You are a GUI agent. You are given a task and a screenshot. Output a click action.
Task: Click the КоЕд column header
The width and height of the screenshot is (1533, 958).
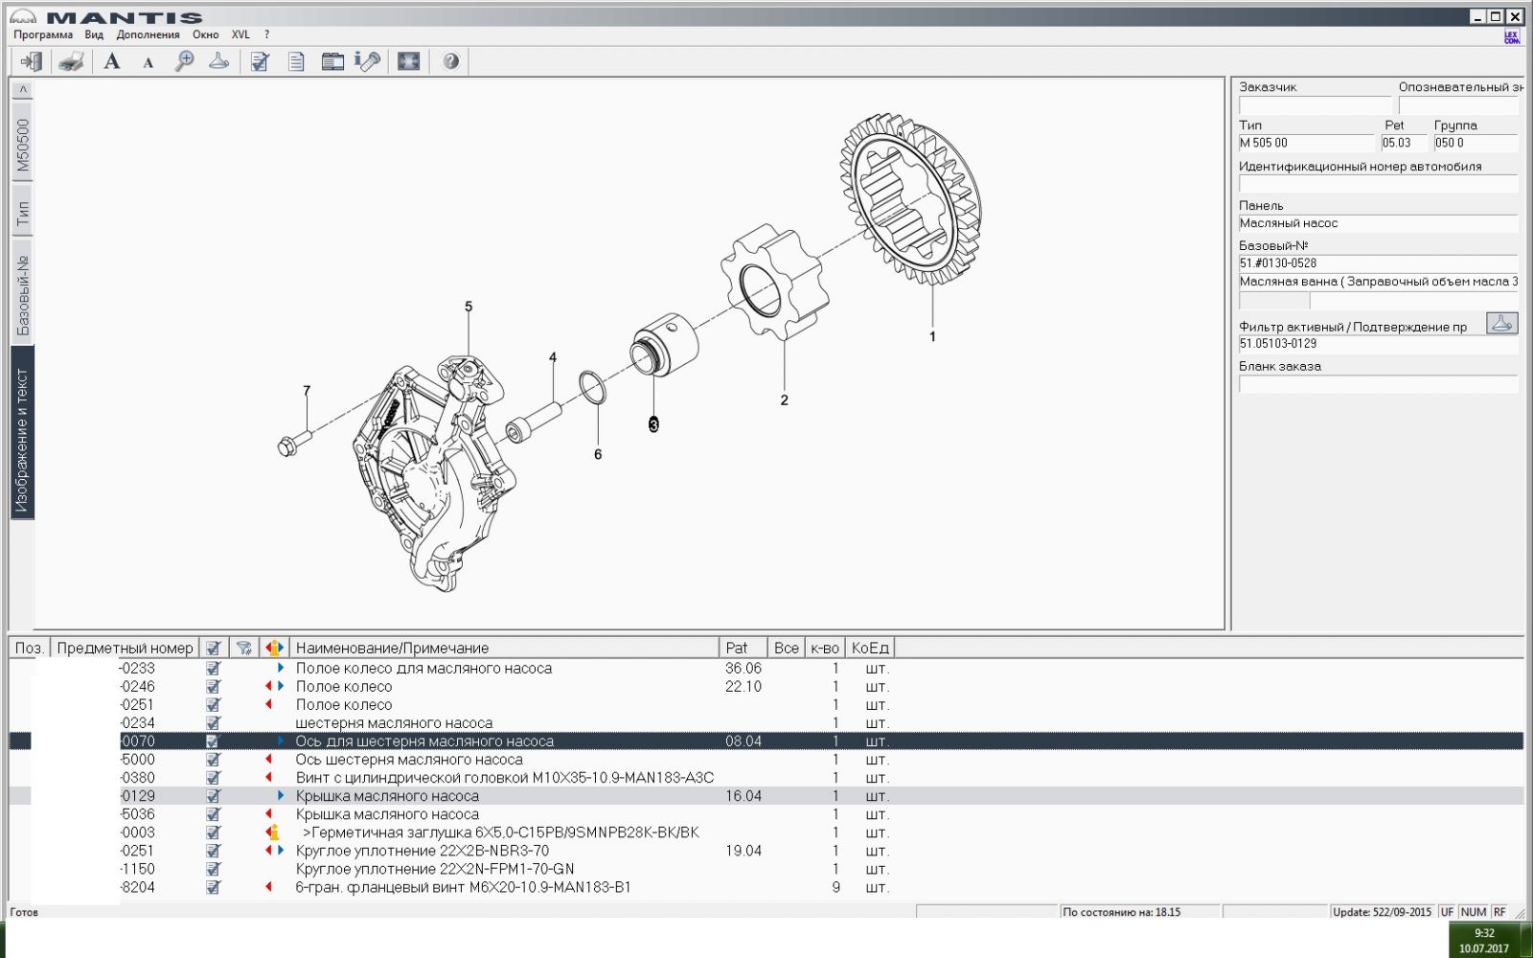coord(870,648)
